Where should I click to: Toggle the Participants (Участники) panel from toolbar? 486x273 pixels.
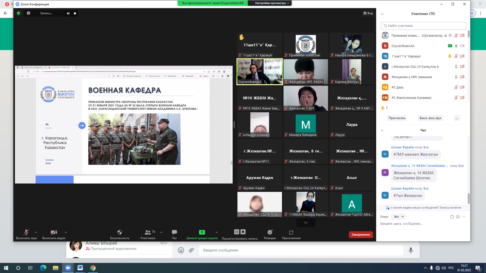[x=148, y=233]
